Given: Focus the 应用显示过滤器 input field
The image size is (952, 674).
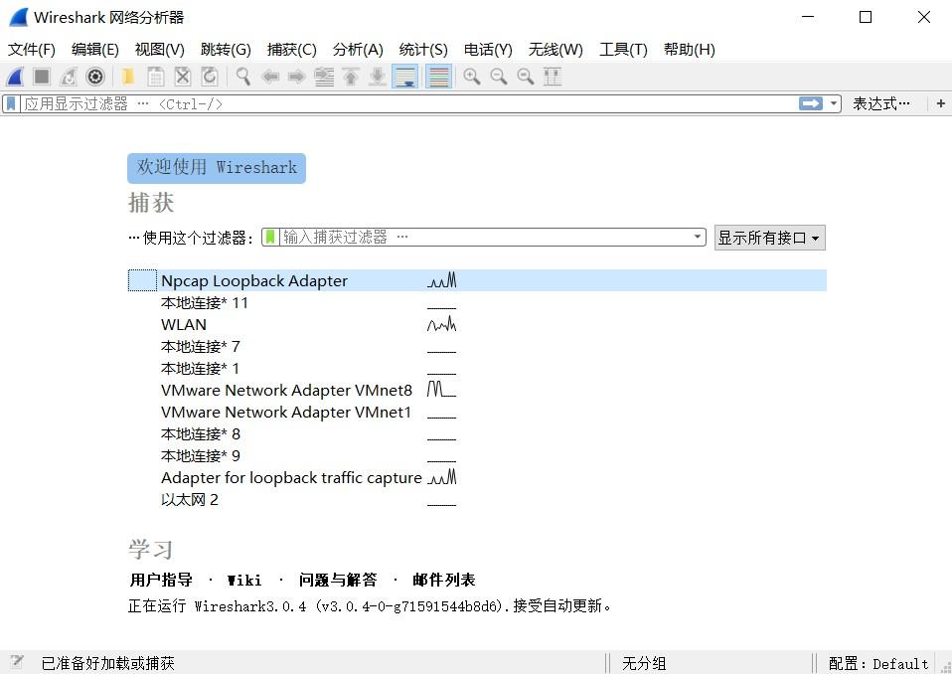Looking at the screenshot, I should point(408,103).
